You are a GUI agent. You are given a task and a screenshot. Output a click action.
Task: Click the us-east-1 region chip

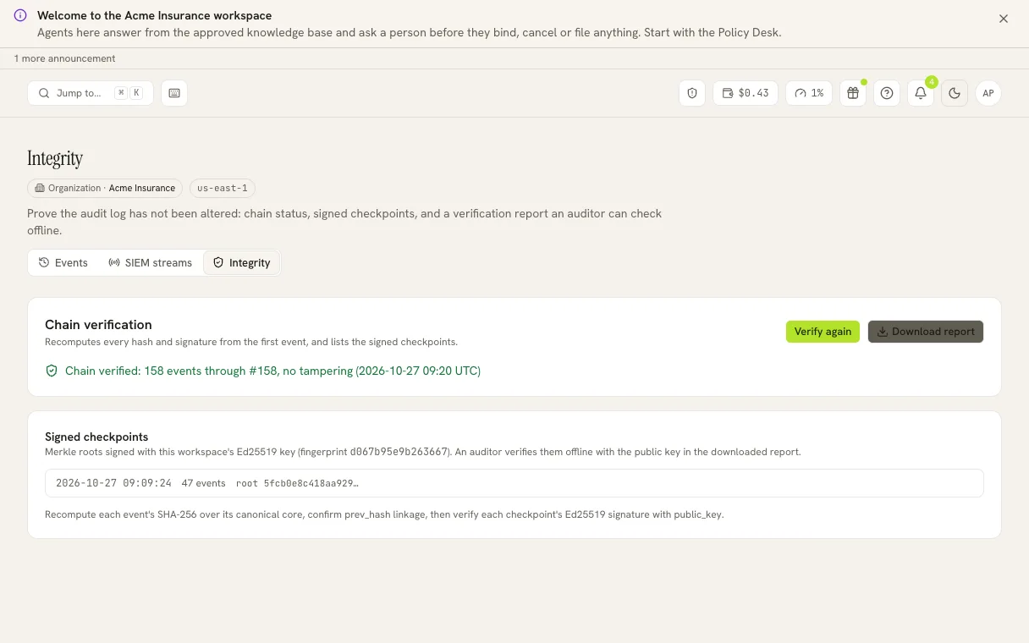point(223,188)
